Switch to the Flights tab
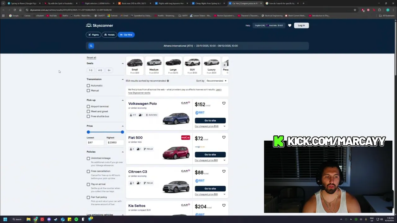 click(93, 35)
